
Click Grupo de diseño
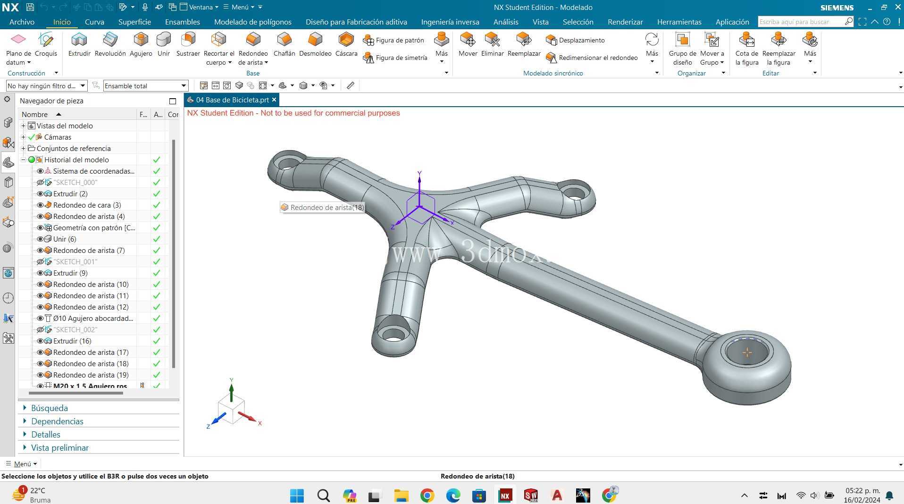coord(682,49)
